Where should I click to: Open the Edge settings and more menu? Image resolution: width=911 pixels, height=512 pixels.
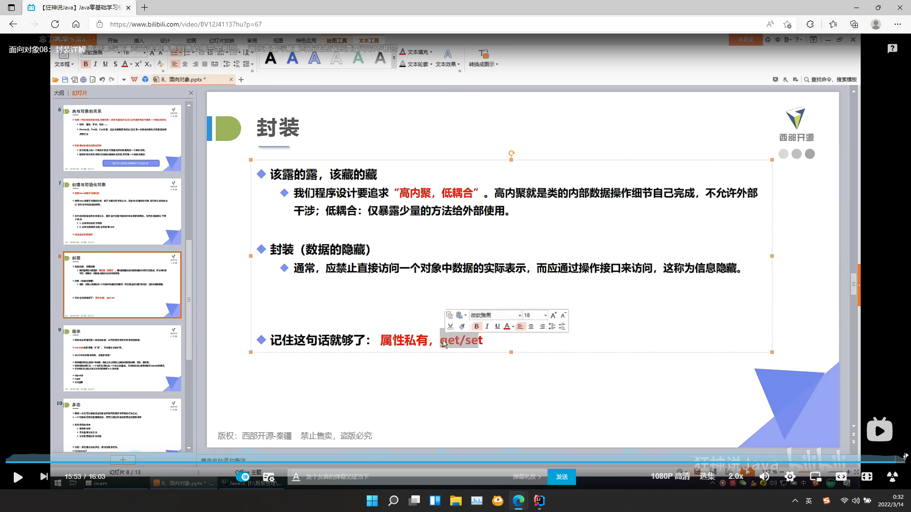[x=897, y=24]
